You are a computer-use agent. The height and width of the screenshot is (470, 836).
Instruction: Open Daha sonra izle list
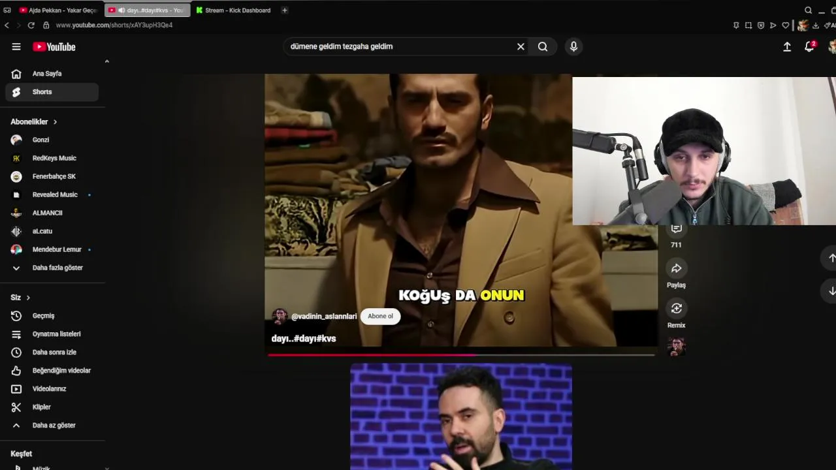52,352
